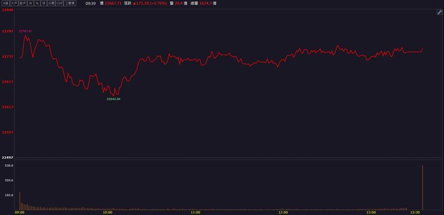This screenshot has width=444, height=215.
Task: Click the 11:00 time axis marker
Action: click(196, 212)
